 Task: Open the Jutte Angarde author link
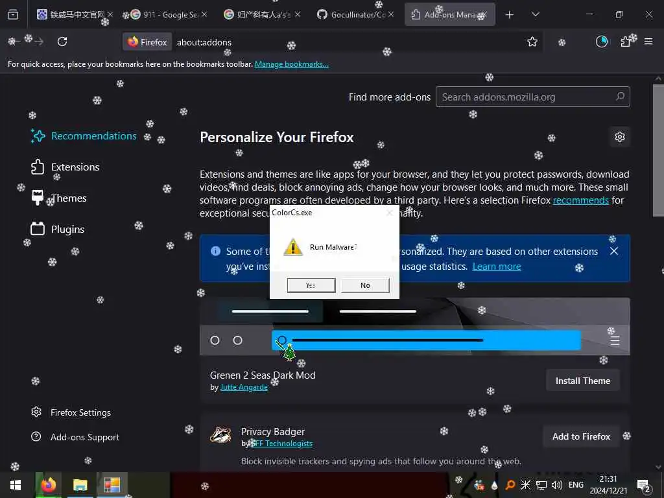pyautogui.click(x=244, y=387)
